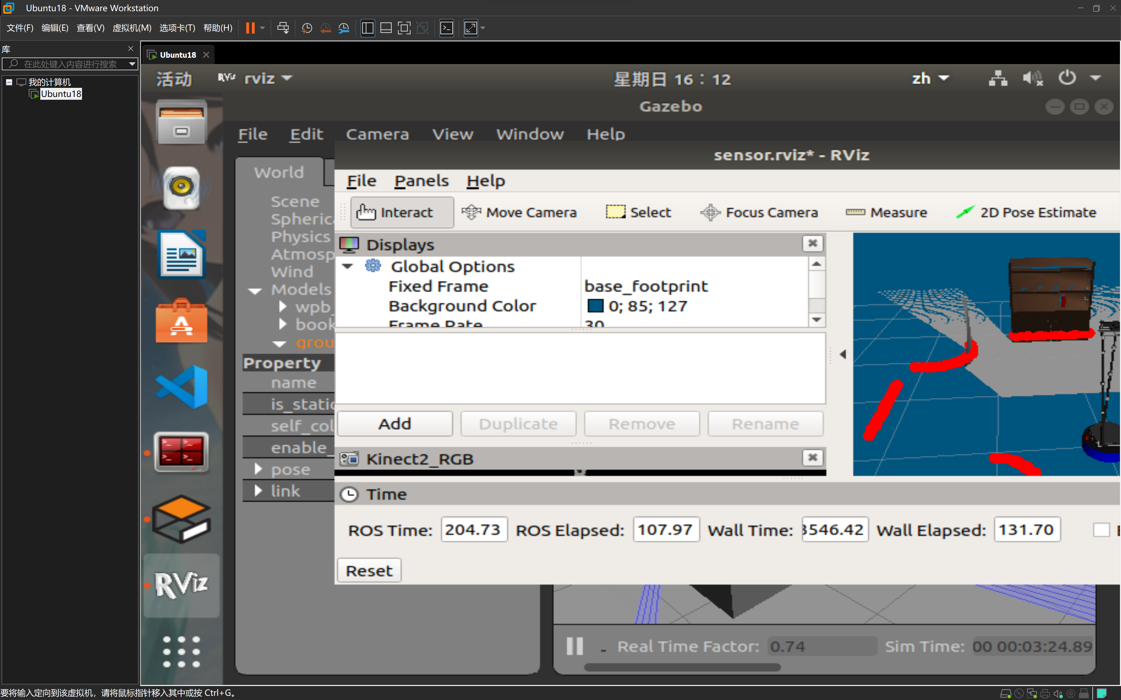This screenshot has width=1121, height=700.
Task: Switch to the Ubuntu18 VM tab
Action: click(x=178, y=55)
